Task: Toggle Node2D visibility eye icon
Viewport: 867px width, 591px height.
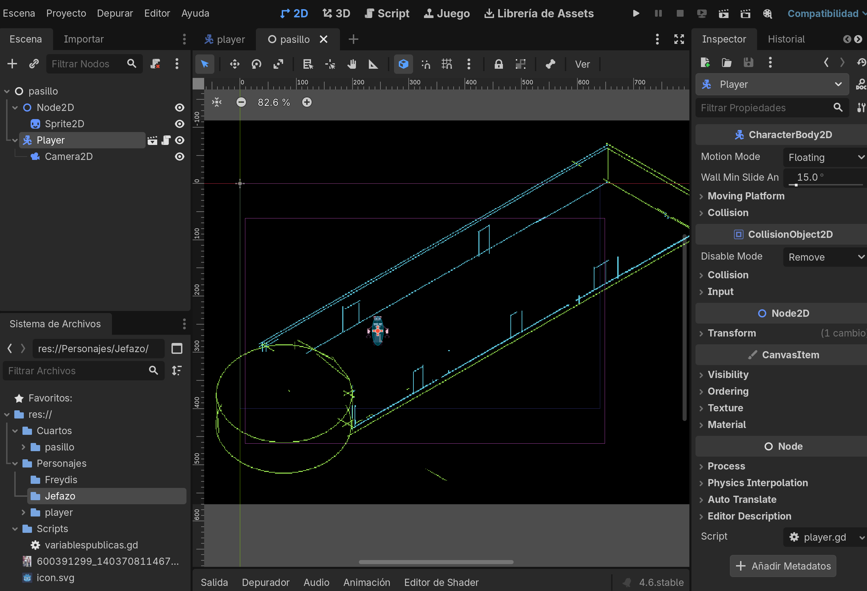Action: (x=179, y=108)
